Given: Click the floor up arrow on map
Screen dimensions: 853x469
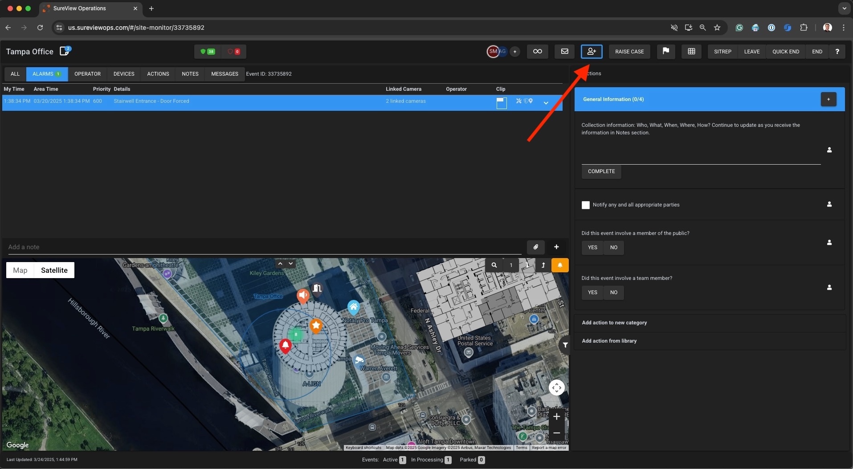Looking at the screenshot, I should point(543,265).
